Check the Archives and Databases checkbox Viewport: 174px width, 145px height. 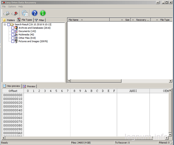(13, 28)
